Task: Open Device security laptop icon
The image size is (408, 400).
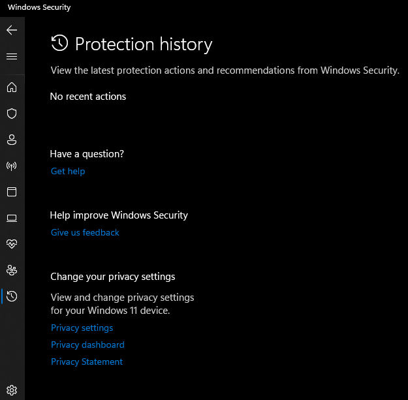Action: pos(12,218)
